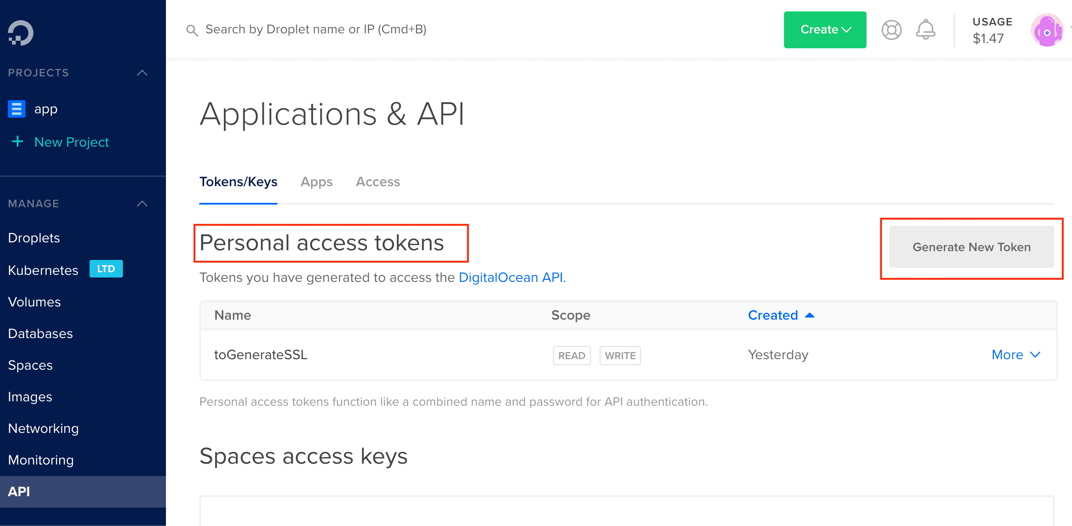The height and width of the screenshot is (526, 1072).
Task: Click the Scope column header
Action: (x=571, y=315)
